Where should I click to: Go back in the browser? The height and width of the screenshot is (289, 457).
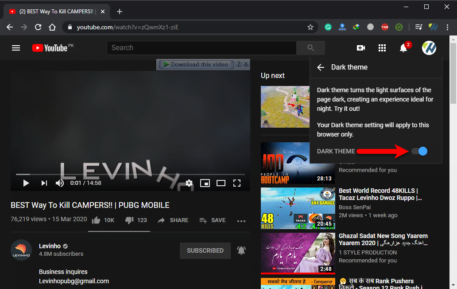pyautogui.click(x=10, y=27)
